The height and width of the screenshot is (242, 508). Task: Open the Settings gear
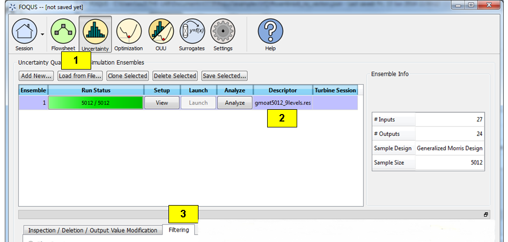[223, 32]
